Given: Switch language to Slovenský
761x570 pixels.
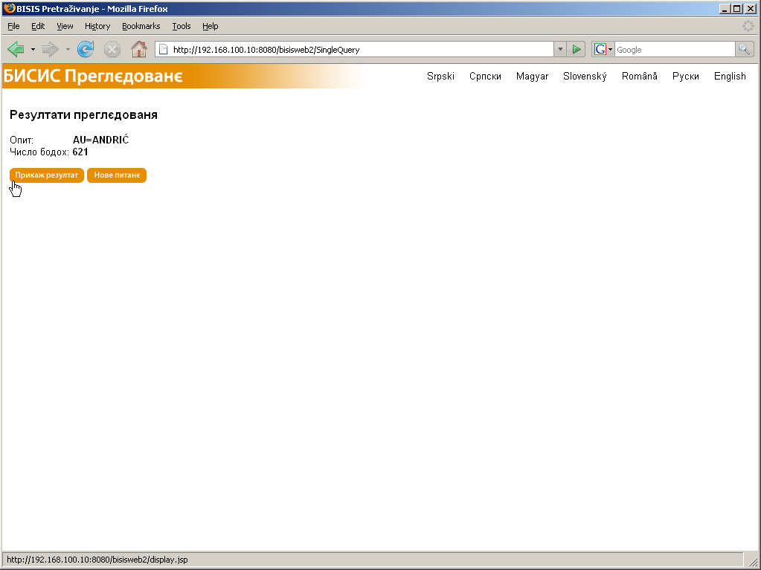Looking at the screenshot, I should [x=585, y=76].
